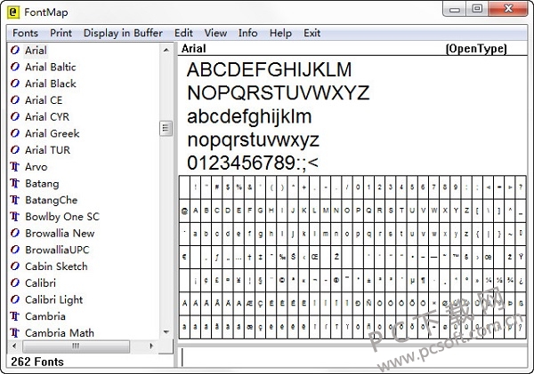Viewport: 534px width, 374px height.
Task: Select the Arial Baltic font
Action: 51,67
